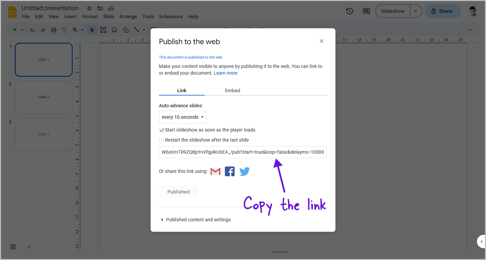Viewport: 486px width, 260px height.
Task: Select the Line tool
Action: pos(136,30)
